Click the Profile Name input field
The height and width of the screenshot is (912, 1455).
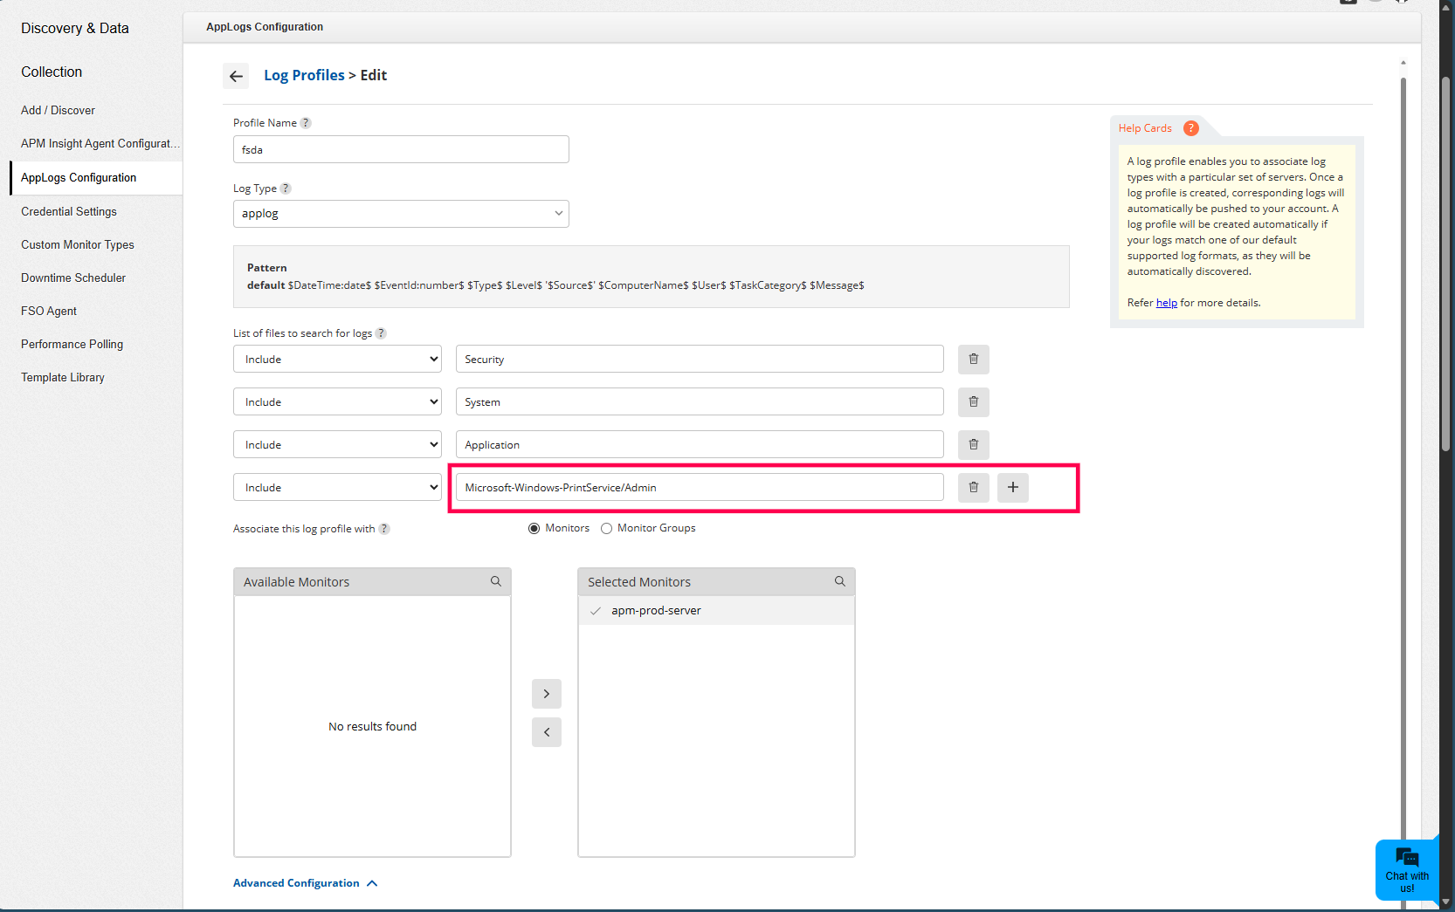(401, 150)
